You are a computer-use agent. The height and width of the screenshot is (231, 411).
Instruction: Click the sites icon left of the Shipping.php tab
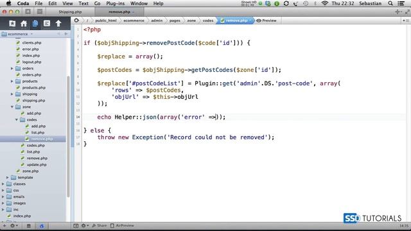click(x=28, y=12)
